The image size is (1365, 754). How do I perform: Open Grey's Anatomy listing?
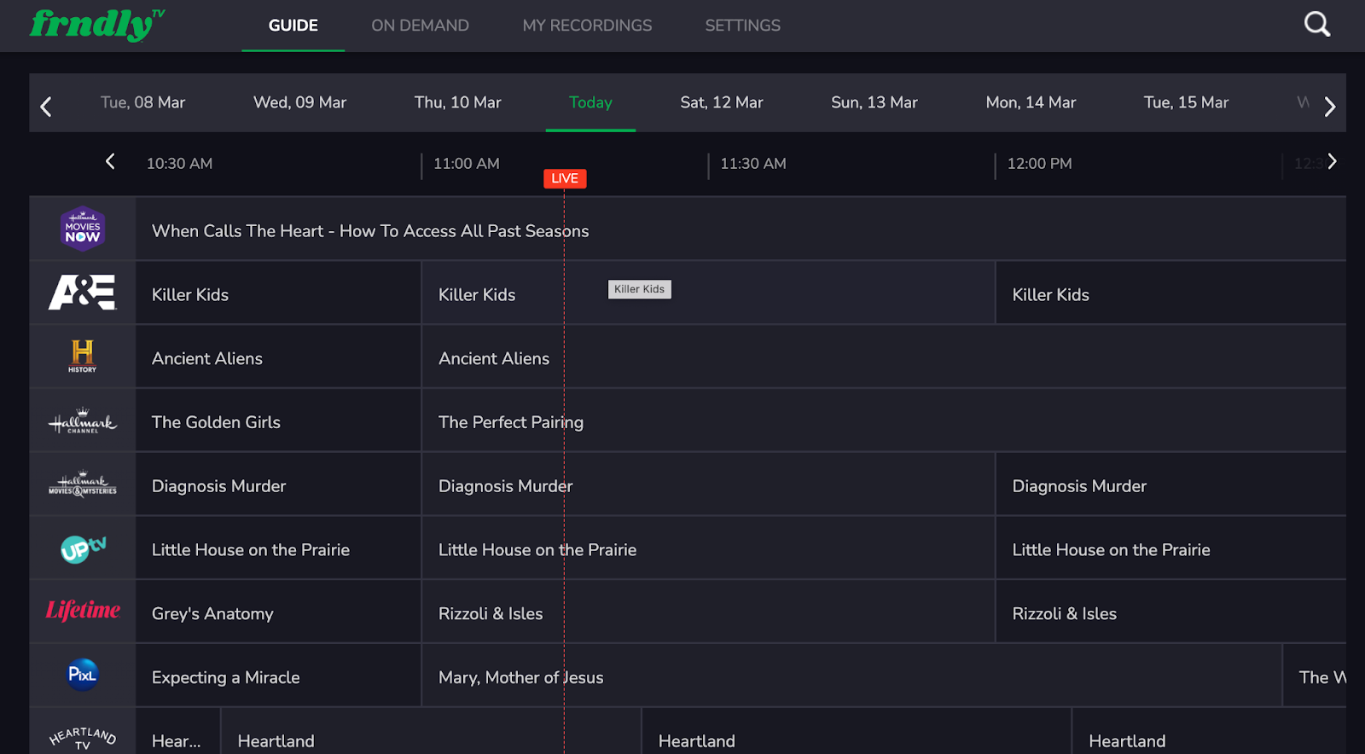click(x=278, y=612)
